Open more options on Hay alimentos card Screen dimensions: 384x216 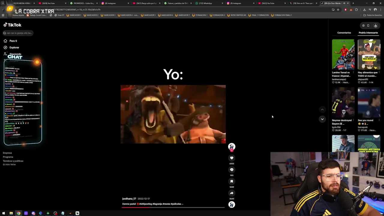[379, 73]
